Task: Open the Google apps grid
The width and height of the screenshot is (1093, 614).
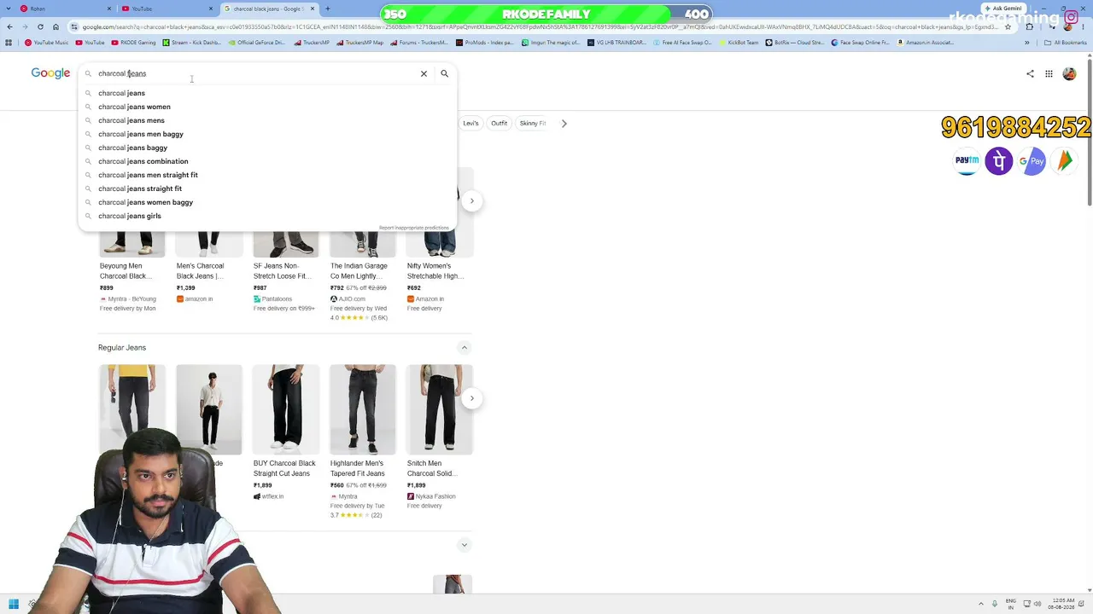Action: [x=1049, y=73]
